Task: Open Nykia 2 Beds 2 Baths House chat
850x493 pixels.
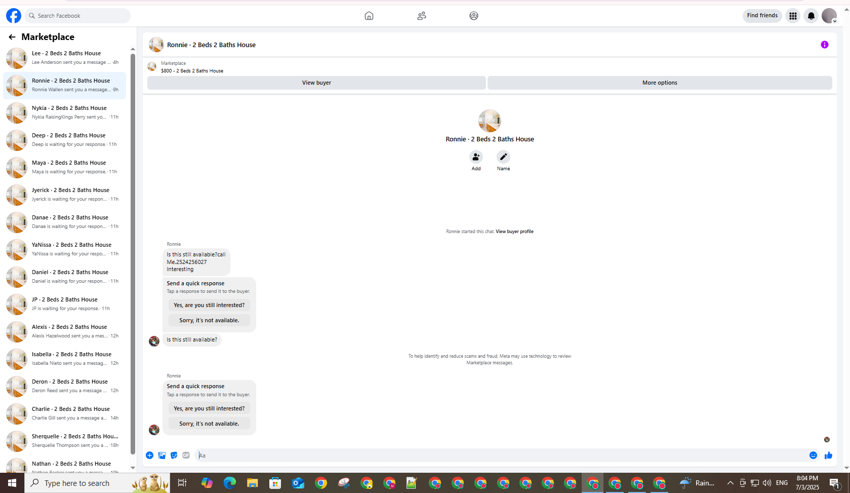Action: [x=65, y=113]
